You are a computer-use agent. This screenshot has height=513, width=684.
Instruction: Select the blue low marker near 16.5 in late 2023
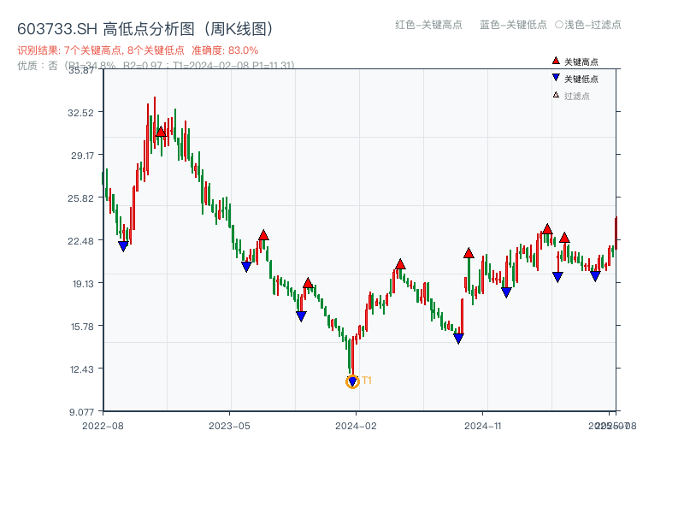point(301,316)
